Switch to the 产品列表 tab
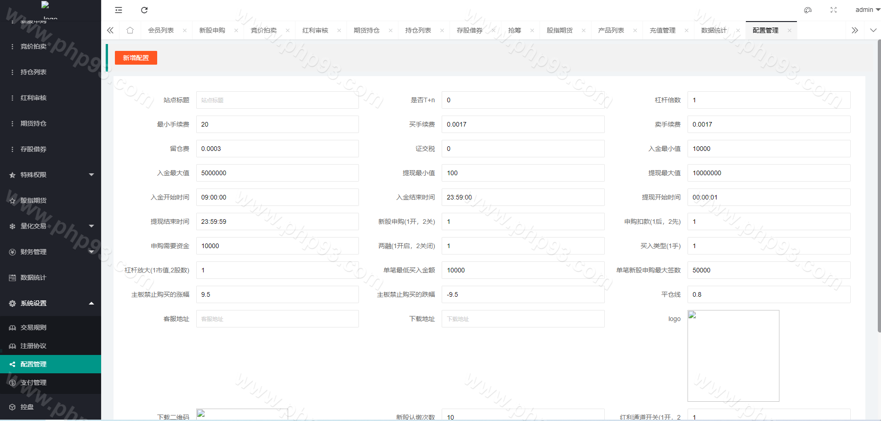This screenshot has height=421, width=881. point(611,30)
